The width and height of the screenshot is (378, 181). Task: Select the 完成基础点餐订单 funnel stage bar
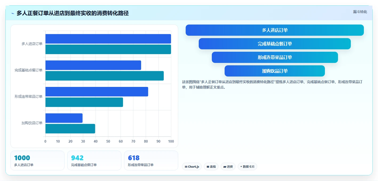tap(274, 44)
